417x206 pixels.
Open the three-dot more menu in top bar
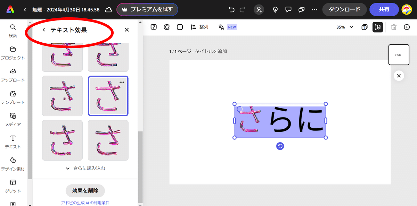pyautogui.click(x=314, y=10)
